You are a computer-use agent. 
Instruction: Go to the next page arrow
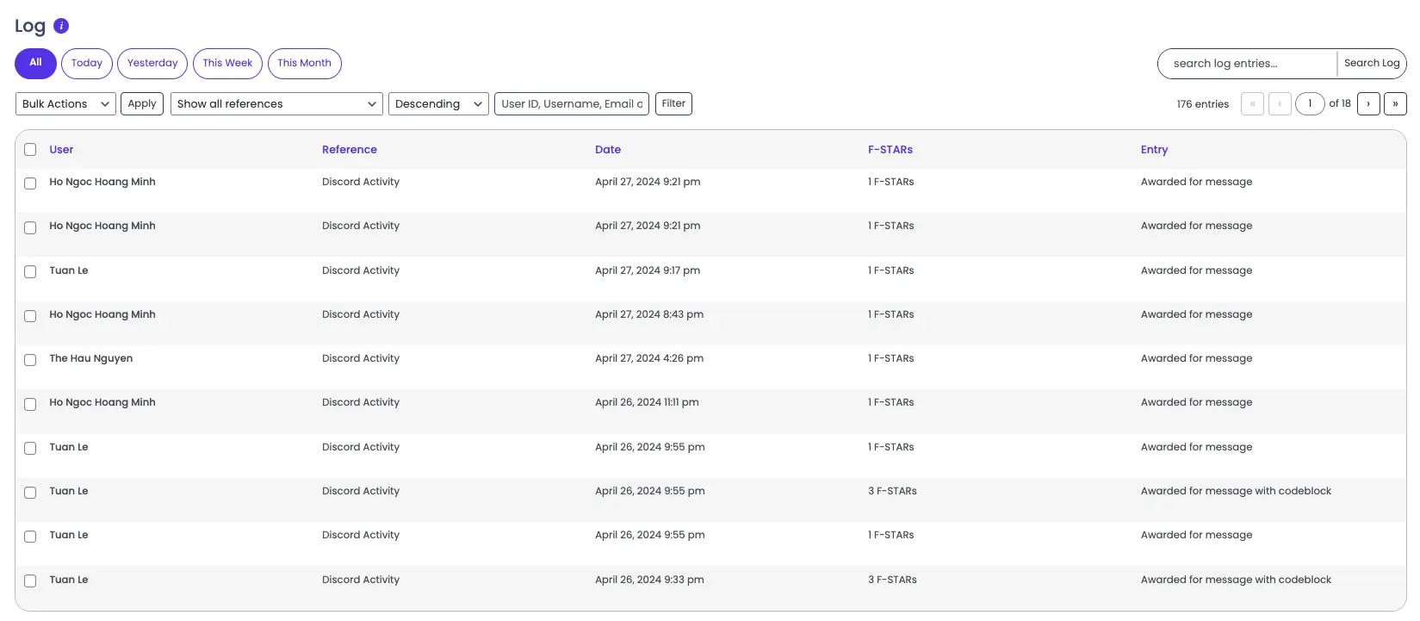1368,104
